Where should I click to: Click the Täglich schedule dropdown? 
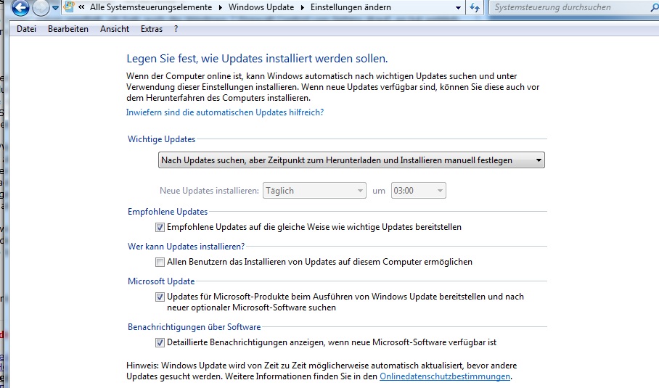click(314, 191)
